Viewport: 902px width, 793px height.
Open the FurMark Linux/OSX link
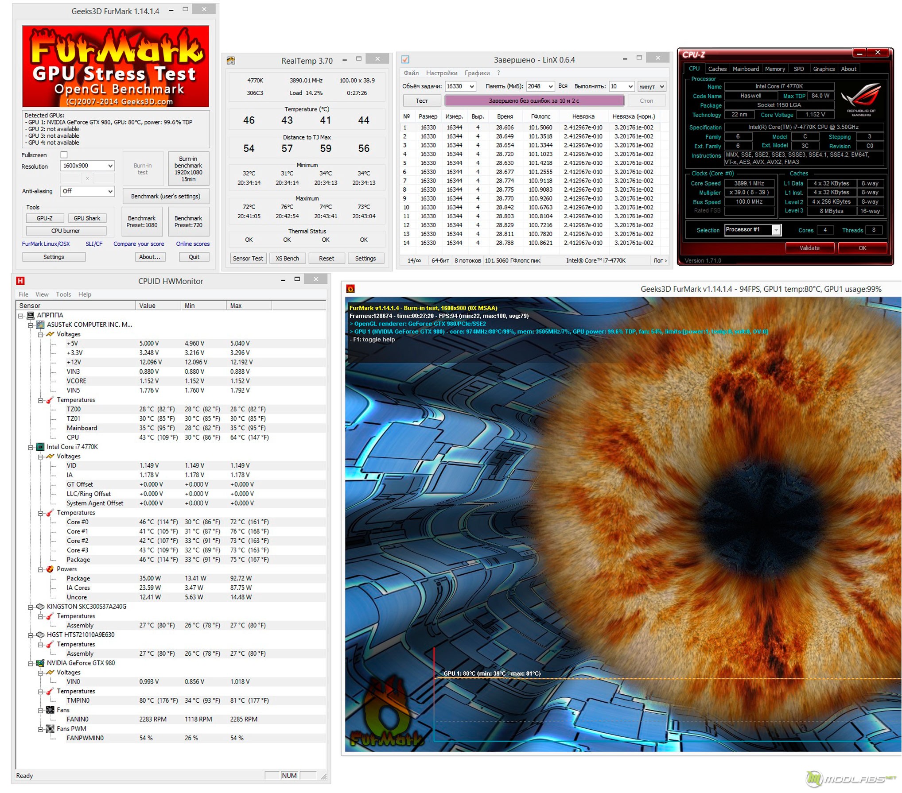pyautogui.click(x=46, y=244)
